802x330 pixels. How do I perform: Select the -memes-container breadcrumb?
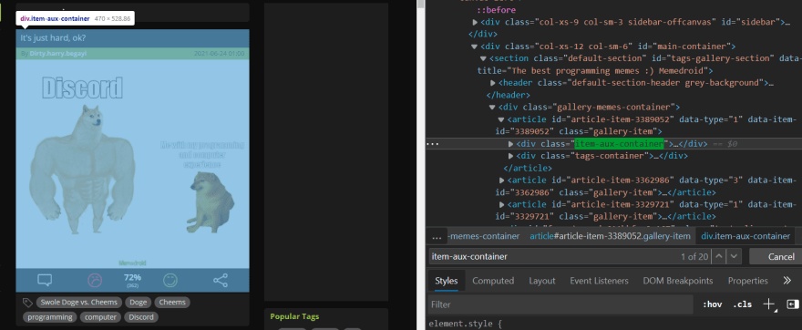tap(484, 236)
